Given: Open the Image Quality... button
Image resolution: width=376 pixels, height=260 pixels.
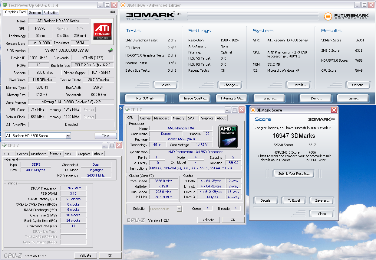Looking at the screenshot, I should pyautogui.click(x=195, y=98).
